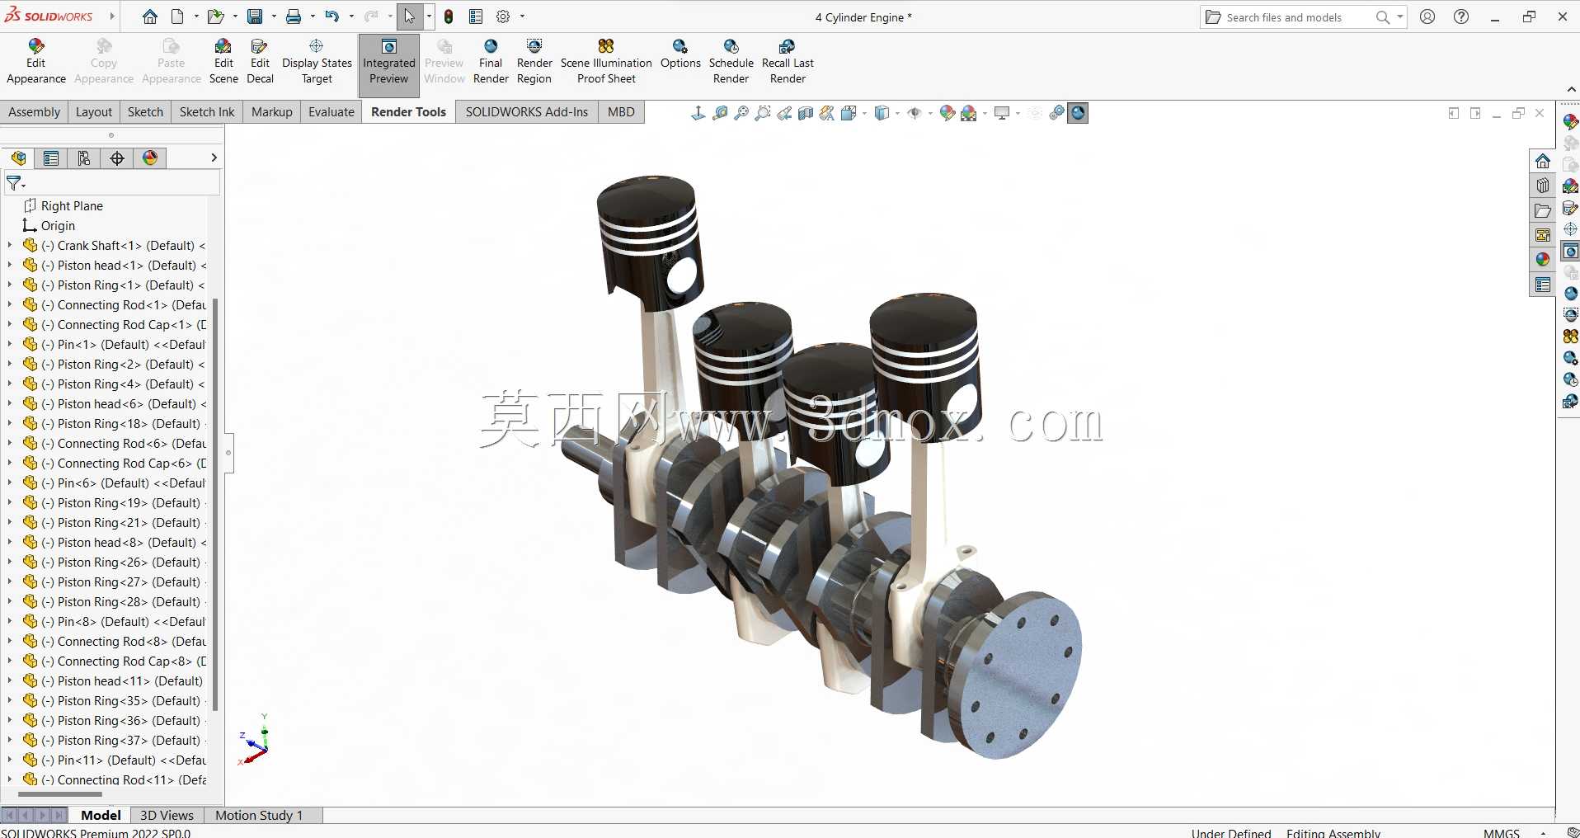Click the Rebuild traffic light icon
The image size is (1580, 838).
(449, 16)
